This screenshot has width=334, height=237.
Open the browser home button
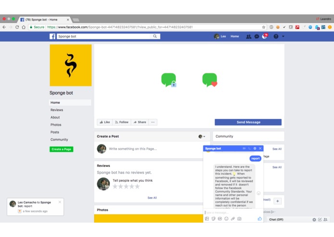click(24, 27)
